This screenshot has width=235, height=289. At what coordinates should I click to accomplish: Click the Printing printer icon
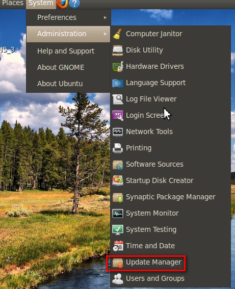tap(118, 148)
